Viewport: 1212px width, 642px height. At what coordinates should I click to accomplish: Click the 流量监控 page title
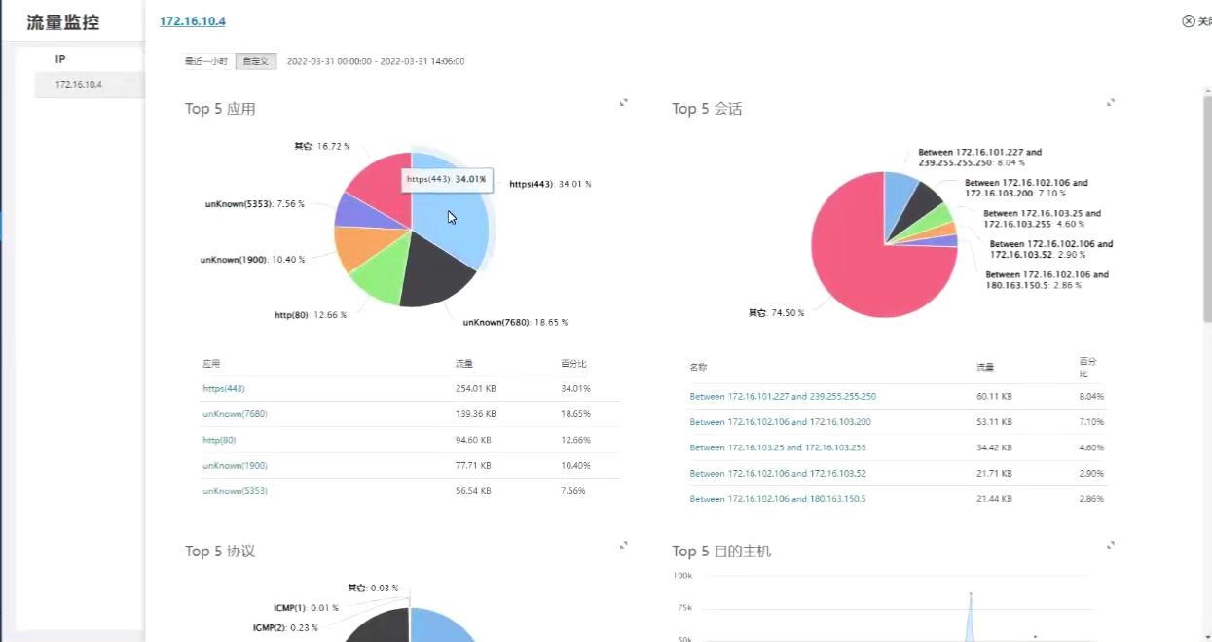click(x=63, y=21)
